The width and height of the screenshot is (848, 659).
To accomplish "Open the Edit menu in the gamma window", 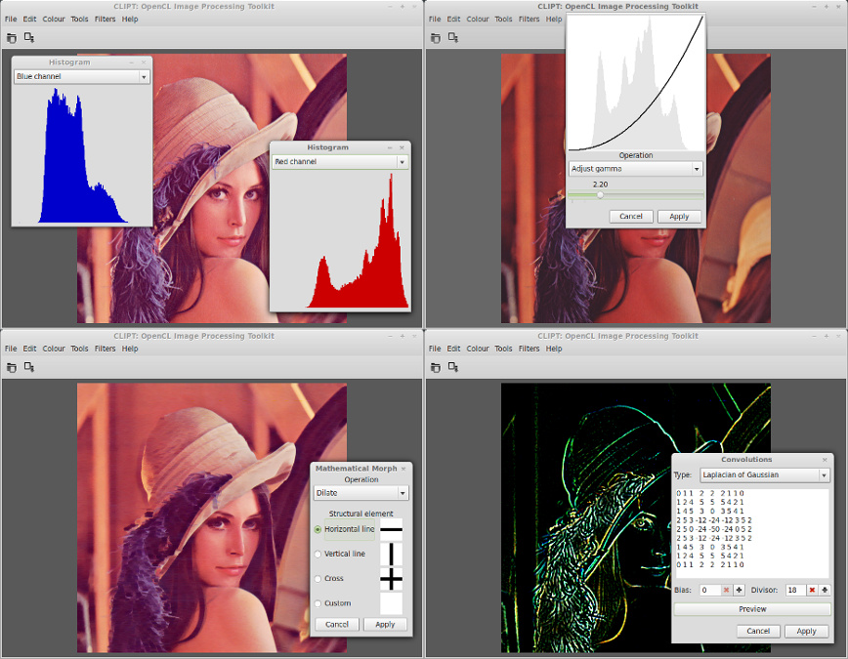I will coord(453,19).
